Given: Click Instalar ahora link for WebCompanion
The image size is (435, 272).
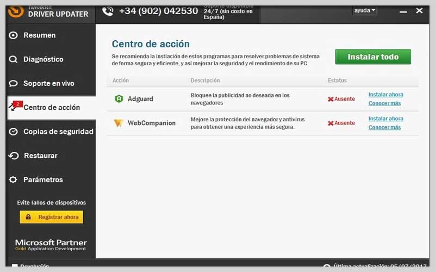Looking at the screenshot, I should click(386, 119).
